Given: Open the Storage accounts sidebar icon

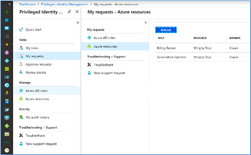Looking at the screenshot, I should [7, 134].
